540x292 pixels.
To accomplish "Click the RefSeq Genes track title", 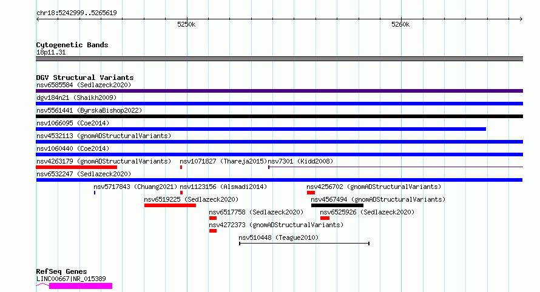I will (x=62, y=272).
